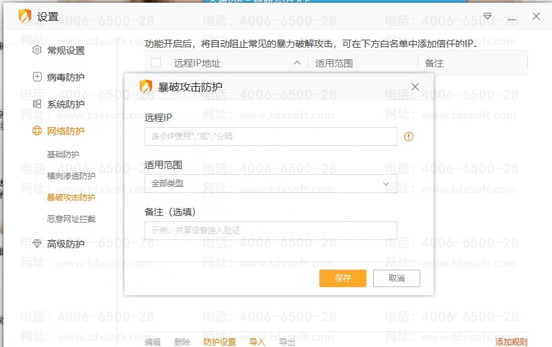Open 病毒防护 section
This screenshot has width=552, height=347.
(66, 77)
